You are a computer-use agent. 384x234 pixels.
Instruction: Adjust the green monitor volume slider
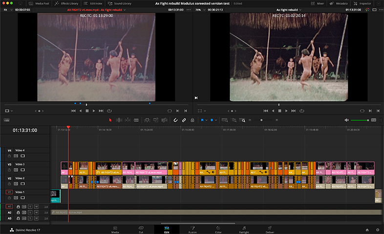pyautogui.click(x=360, y=120)
